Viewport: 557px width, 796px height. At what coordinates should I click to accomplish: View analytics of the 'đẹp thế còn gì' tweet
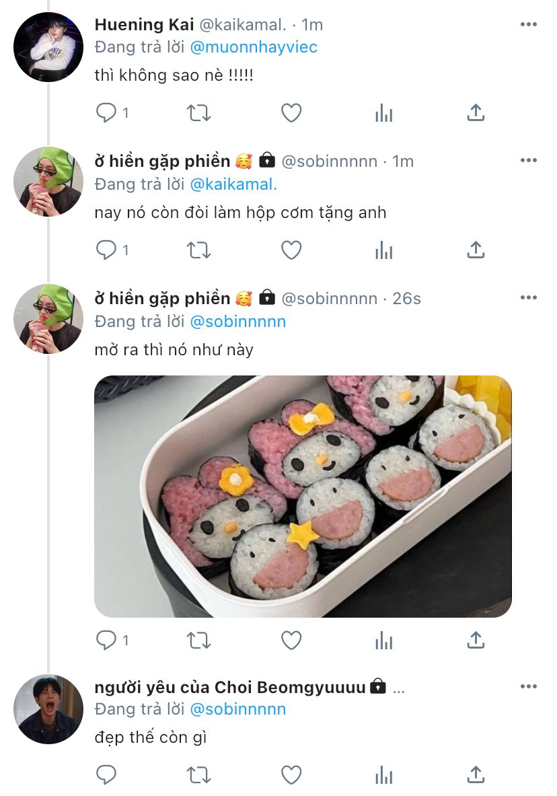pyautogui.click(x=384, y=776)
